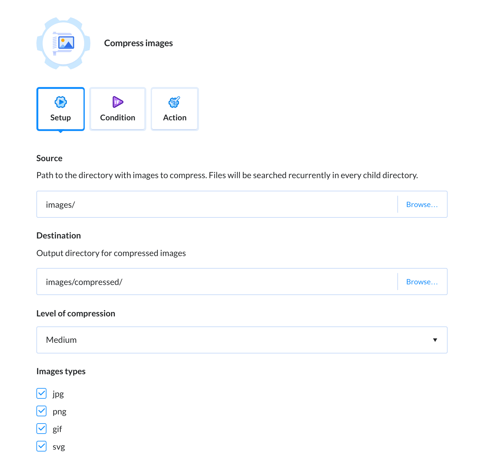
Task: Switch to the Condition tab
Action: pyautogui.click(x=118, y=109)
